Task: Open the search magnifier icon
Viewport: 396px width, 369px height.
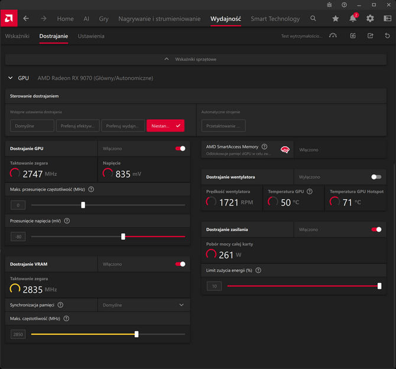Action: click(x=313, y=18)
